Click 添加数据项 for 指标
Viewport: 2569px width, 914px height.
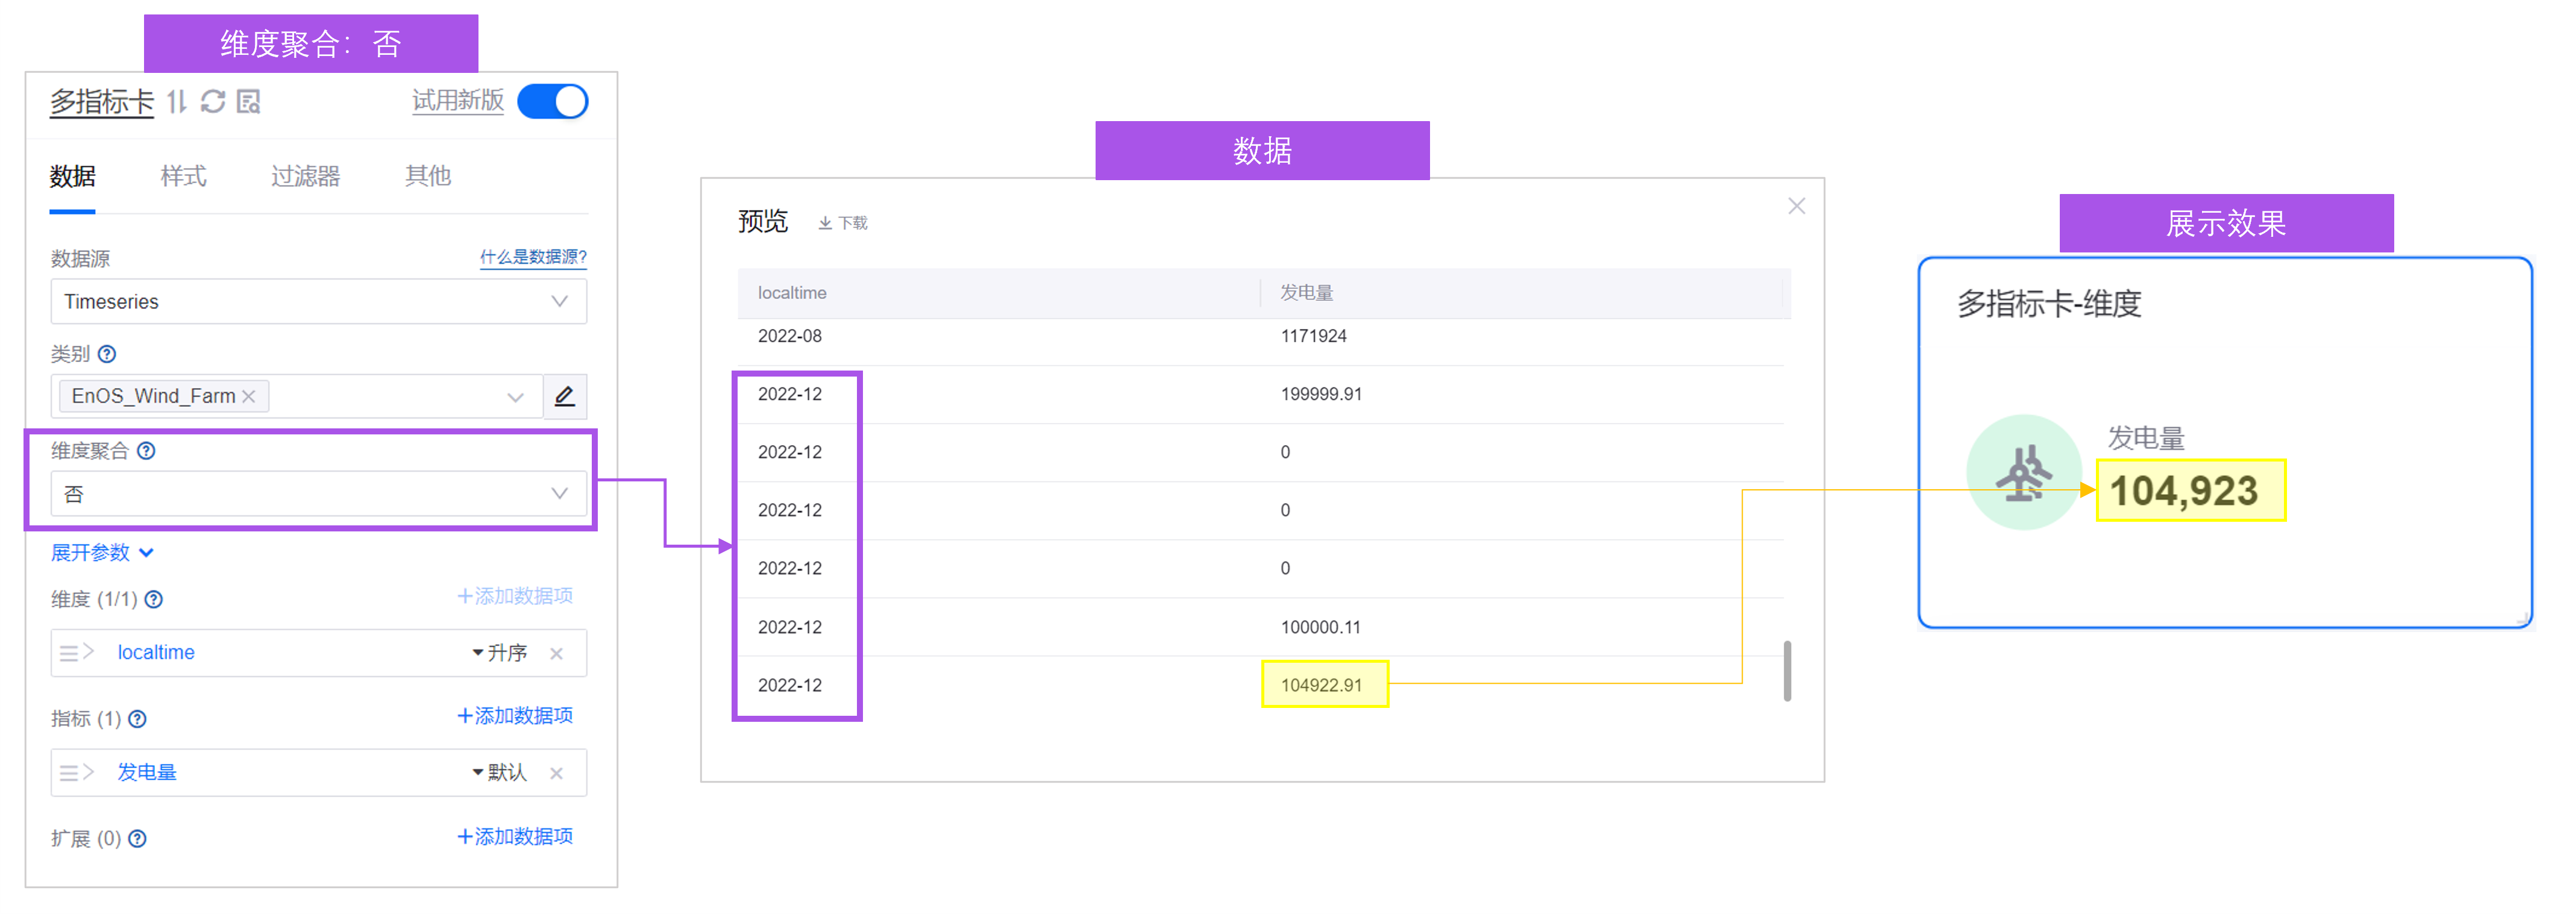pyautogui.click(x=515, y=716)
